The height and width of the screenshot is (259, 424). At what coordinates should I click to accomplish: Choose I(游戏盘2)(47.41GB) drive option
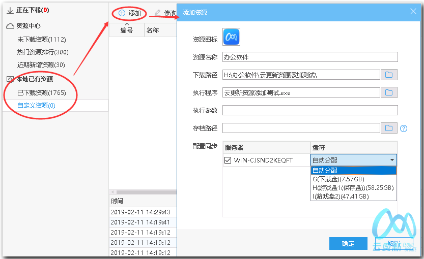(x=354, y=197)
